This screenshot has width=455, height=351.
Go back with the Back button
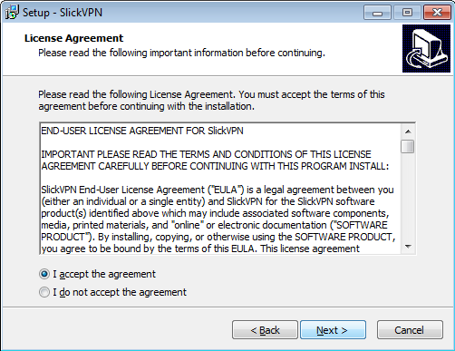265,330
